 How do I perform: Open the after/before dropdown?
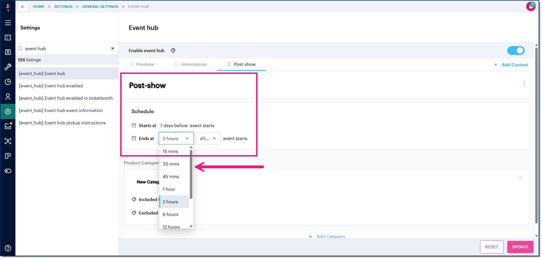pyautogui.click(x=208, y=138)
